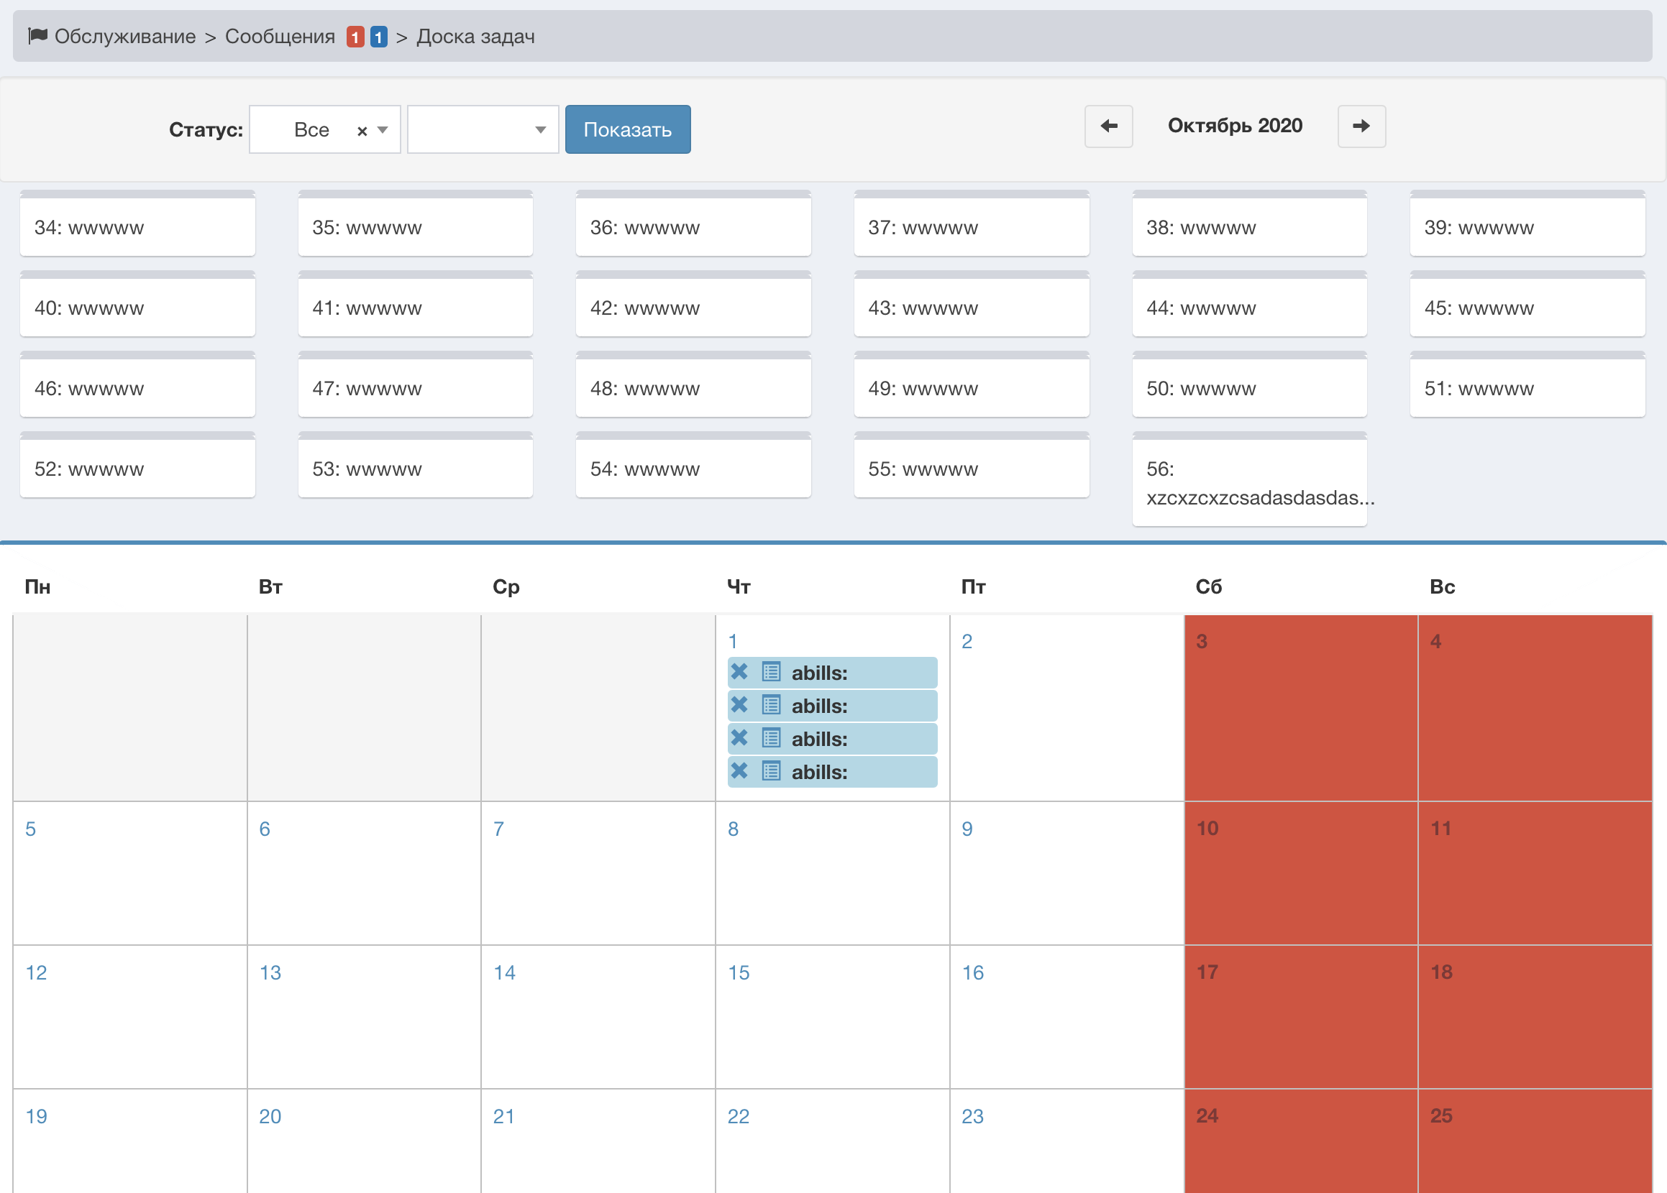This screenshot has height=1193, width=1667.
Task: Open day 15 in the calendar
Action: (x=739, y=972)
